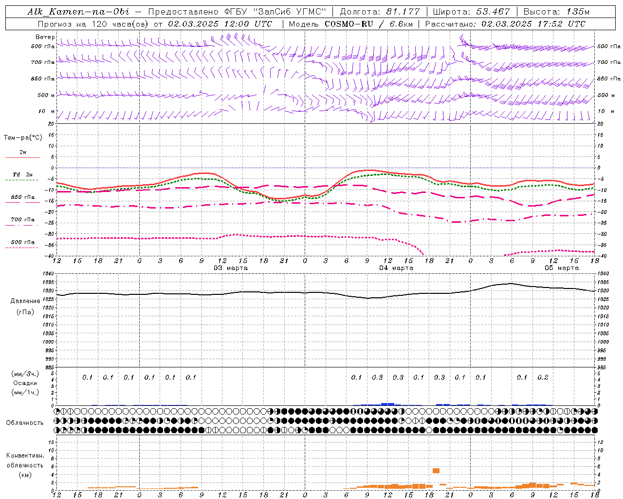
Task: Click the '(км)' unit label
Action: click(25, 475)
